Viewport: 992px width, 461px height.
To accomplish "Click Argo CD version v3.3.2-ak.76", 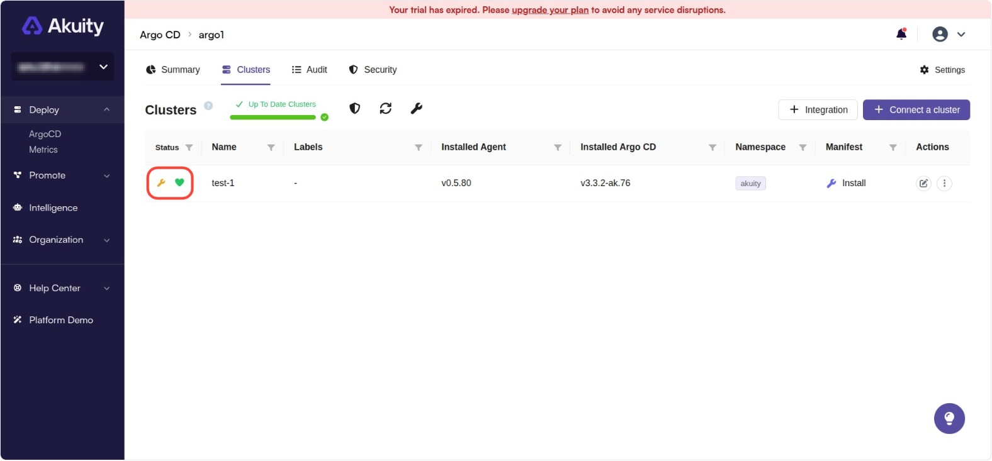I will pos(605,183).
